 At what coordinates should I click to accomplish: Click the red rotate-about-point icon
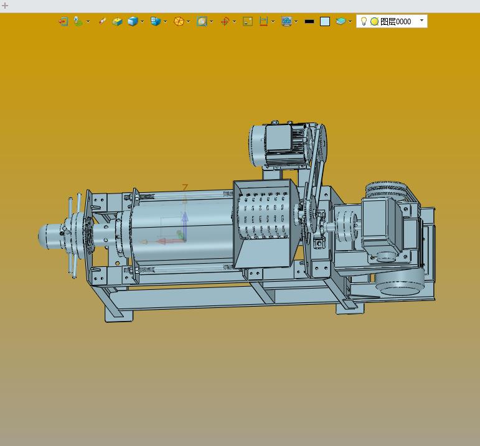[225, 21]
